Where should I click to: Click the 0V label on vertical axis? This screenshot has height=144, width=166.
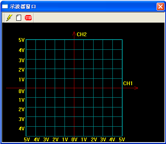(22, 91)
